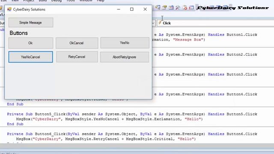Click the AbortRetryIgnore button
Screen dimensions: 274x154
[x=125, y=57]
